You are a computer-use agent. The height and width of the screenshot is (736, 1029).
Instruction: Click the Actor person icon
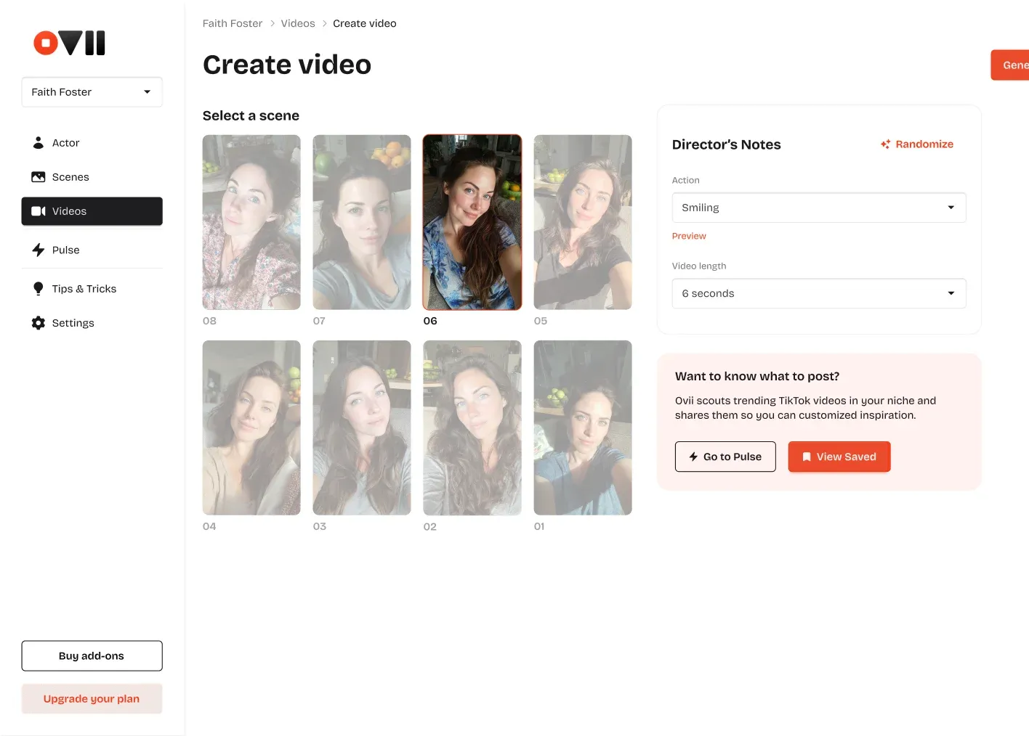[x=39, y=143]
